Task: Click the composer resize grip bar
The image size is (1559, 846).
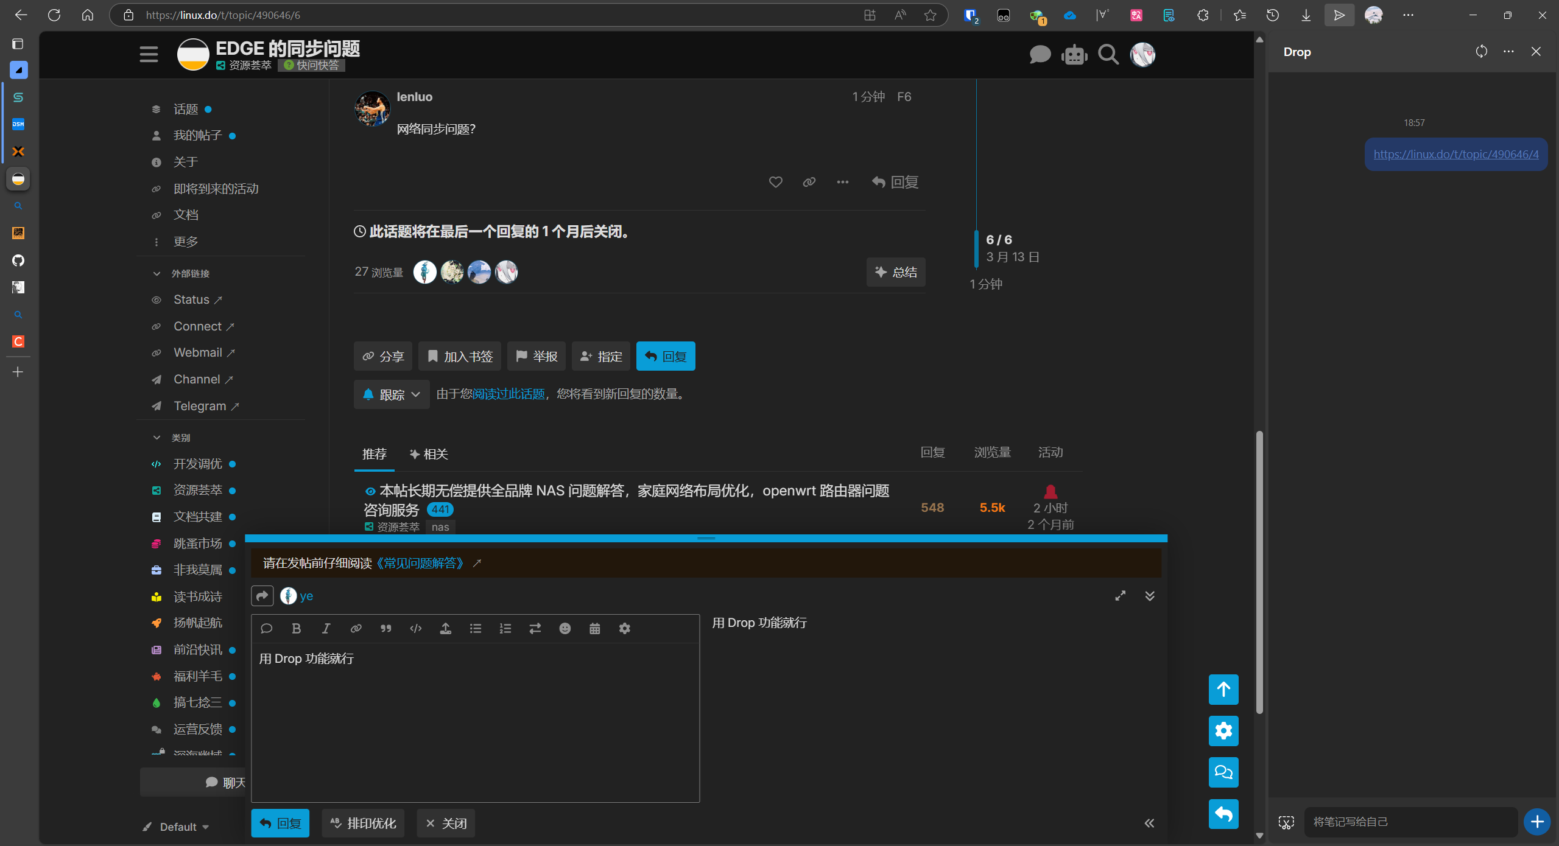Action: 706,538
